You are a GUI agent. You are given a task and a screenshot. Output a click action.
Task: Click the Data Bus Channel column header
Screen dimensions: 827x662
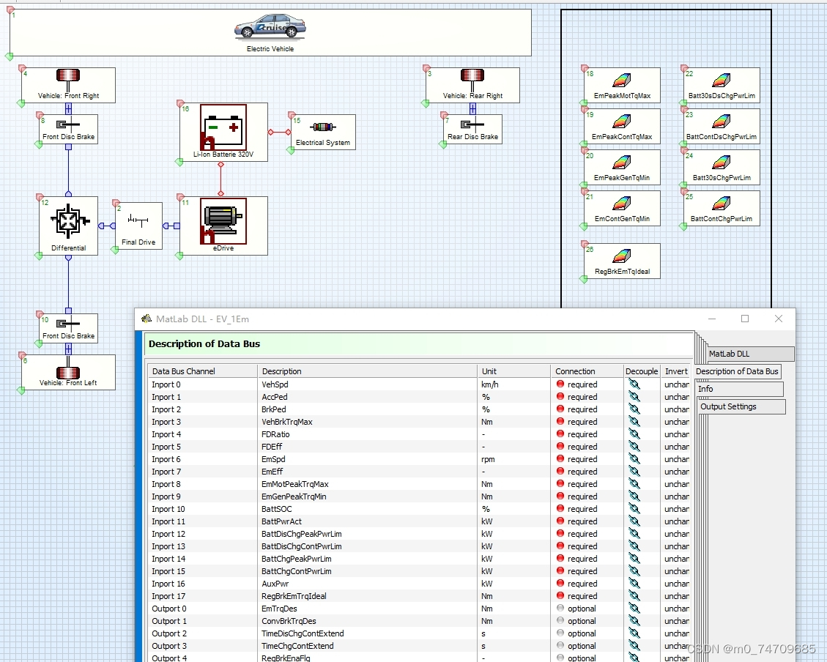(x=202, y=371)
